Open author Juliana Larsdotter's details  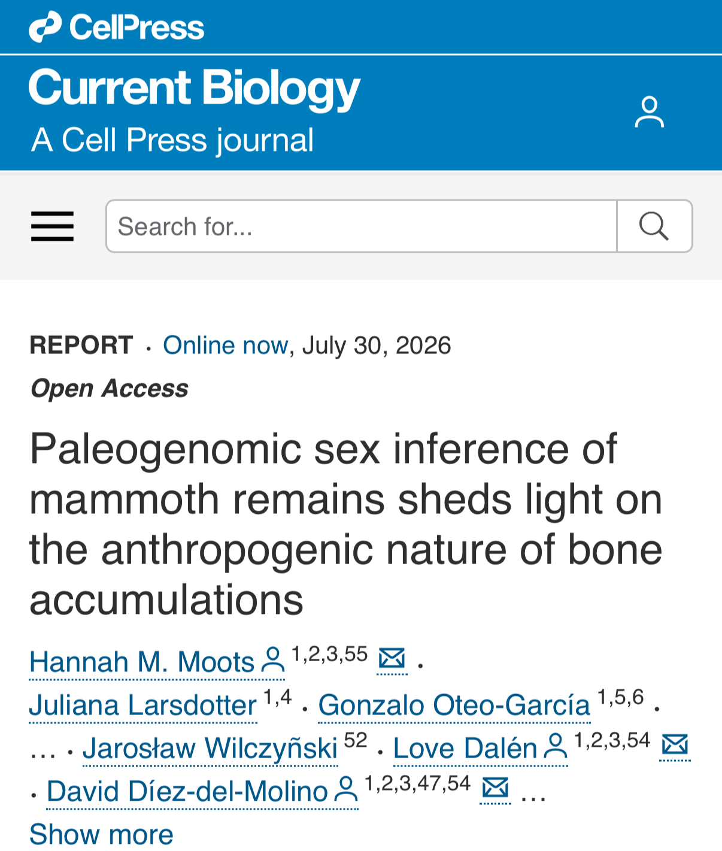click(x=143, y=705)
